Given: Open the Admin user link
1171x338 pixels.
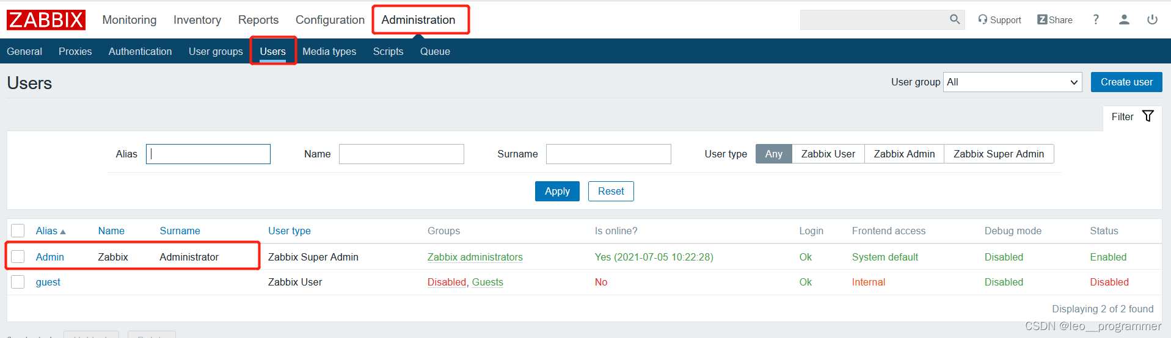Looking at the screenshot, I should (x=49, y=257).
